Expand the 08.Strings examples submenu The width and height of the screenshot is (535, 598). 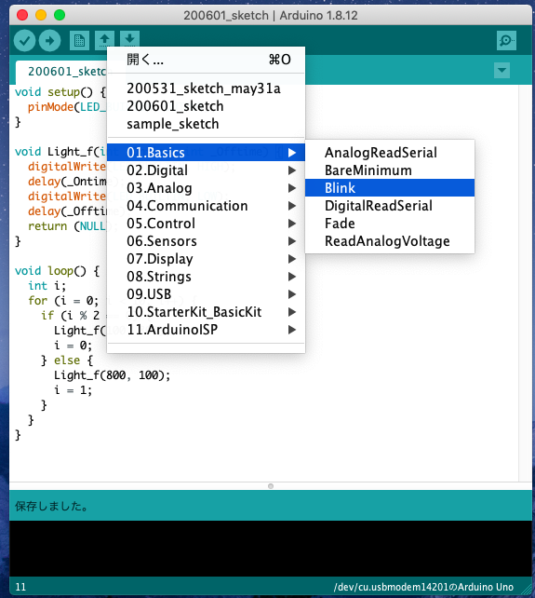(206, 277)
